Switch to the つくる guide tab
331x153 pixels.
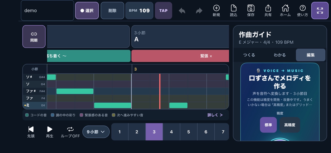[x=249, y=55]
